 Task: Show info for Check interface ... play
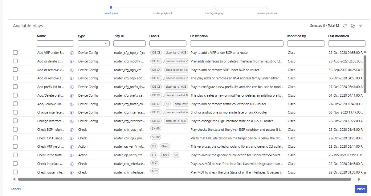point(71,164)
